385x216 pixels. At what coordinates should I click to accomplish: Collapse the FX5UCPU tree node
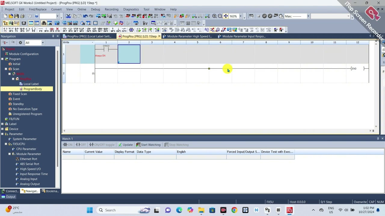pos(6,144)
